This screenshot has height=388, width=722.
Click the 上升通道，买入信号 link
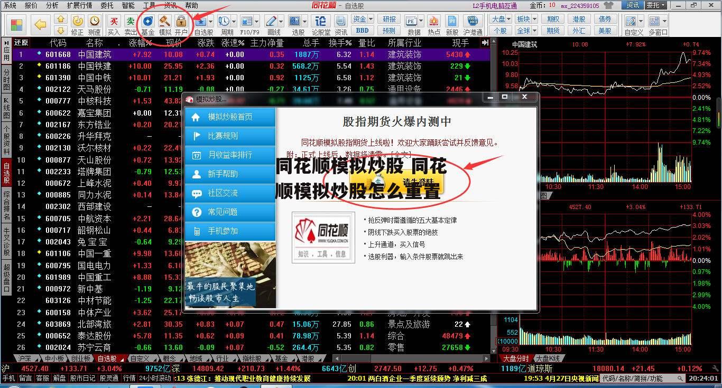point(396,244)
